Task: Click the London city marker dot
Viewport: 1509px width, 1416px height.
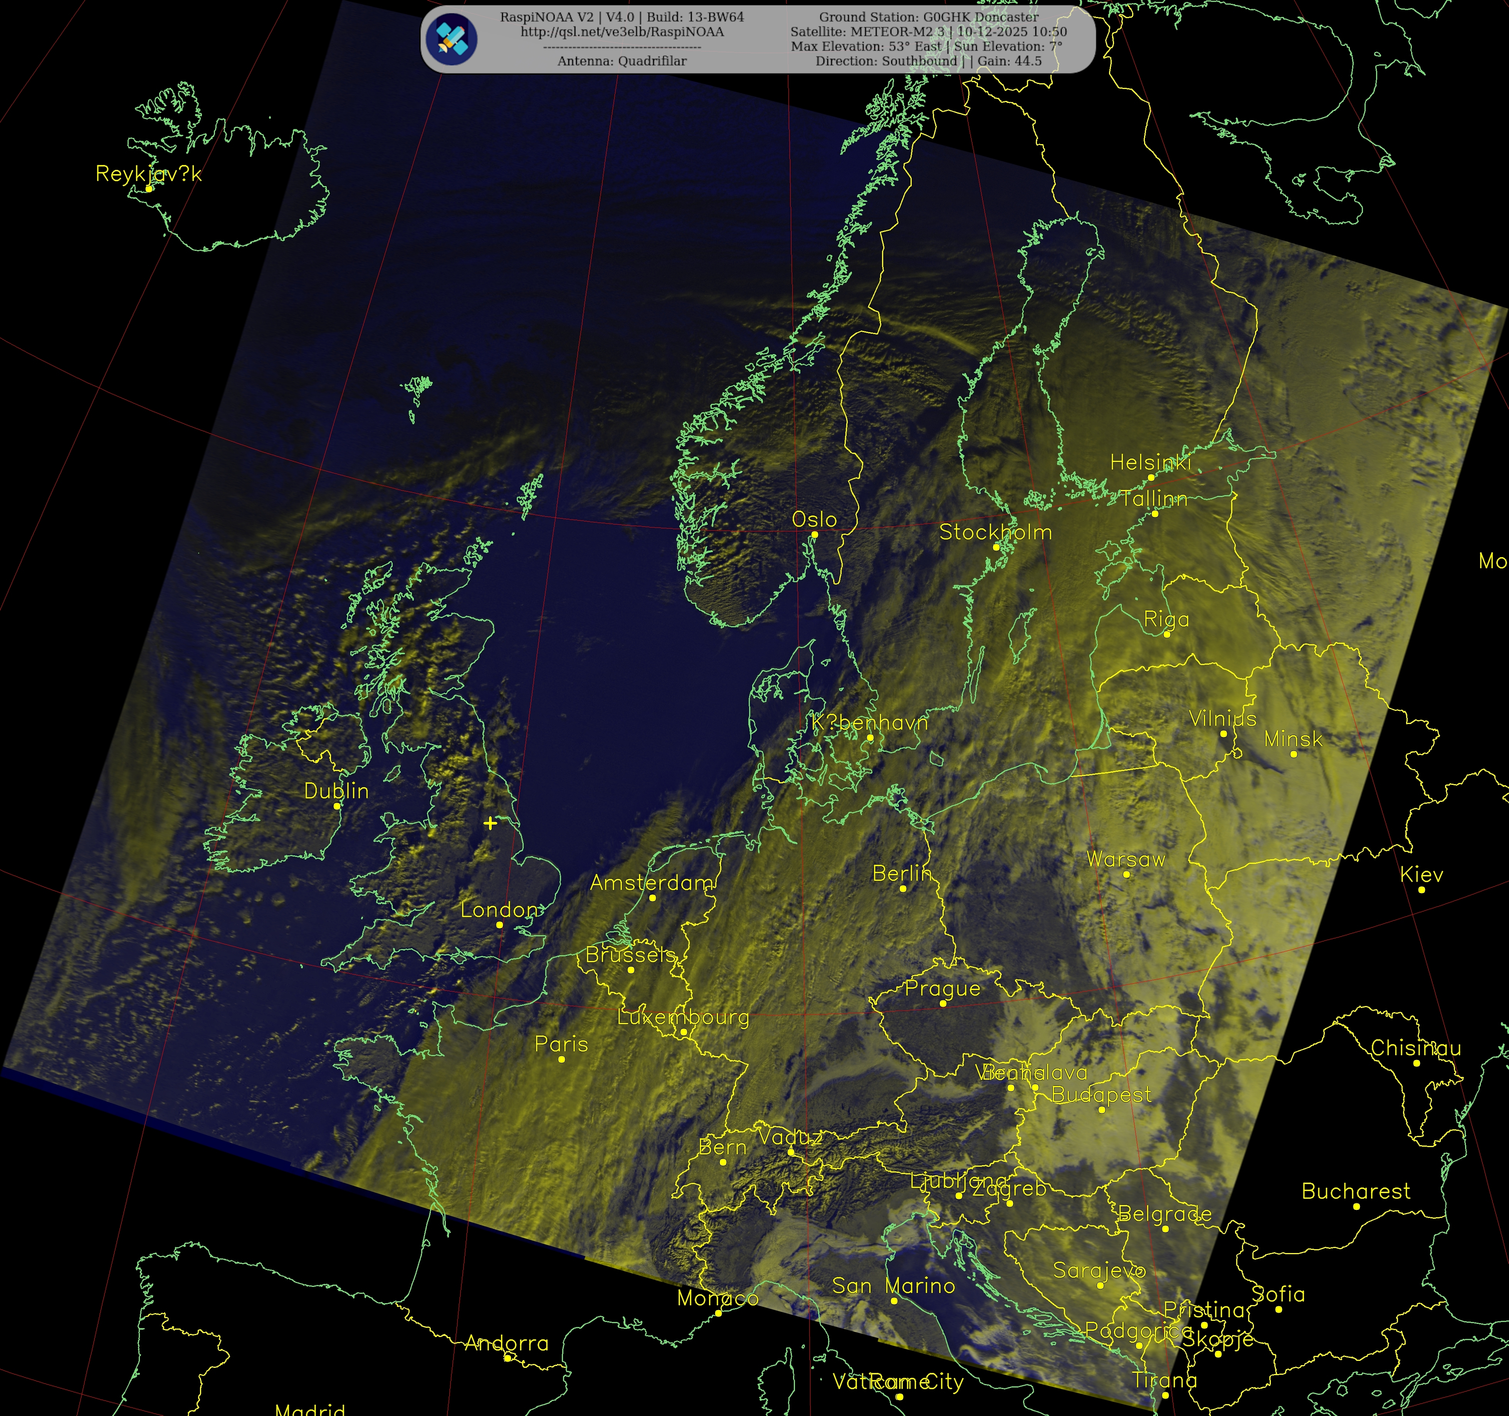Action: 499,924
